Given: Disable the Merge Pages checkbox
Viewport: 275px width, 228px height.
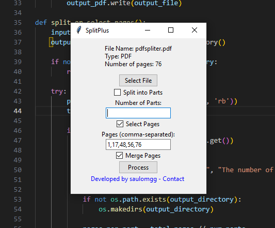Looking at the screenshot, I should pos(119,156).
